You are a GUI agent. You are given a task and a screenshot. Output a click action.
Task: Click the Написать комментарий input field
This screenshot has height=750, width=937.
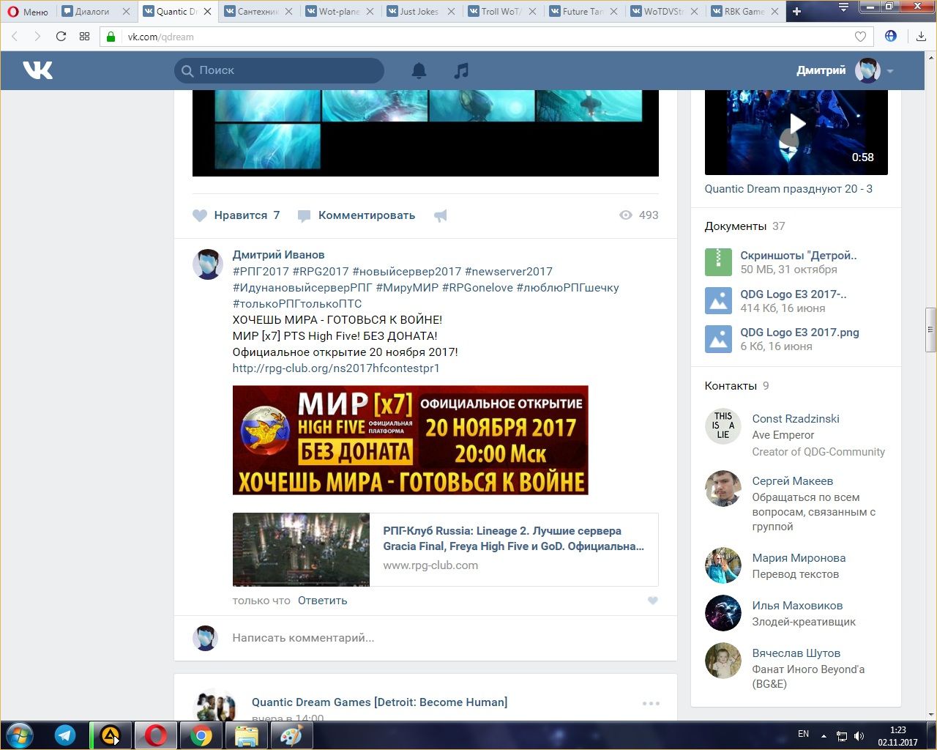439,638
